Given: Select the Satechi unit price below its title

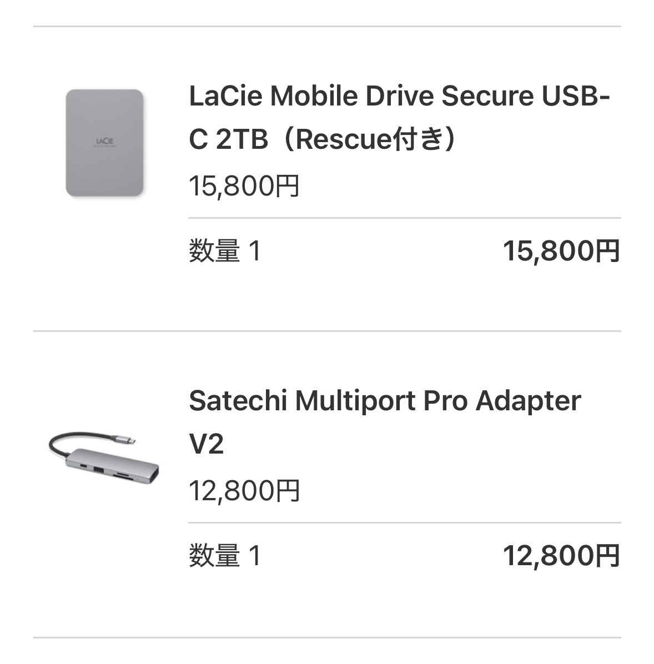Looking at the screenshot, I should [244, 490].
